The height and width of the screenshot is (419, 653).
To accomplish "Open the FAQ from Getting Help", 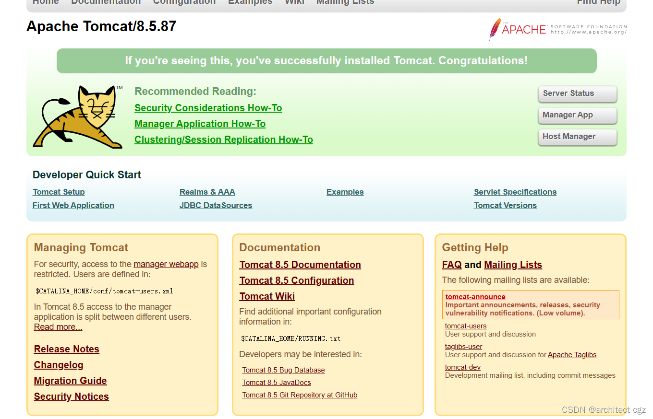I will (x=451, y=264).
